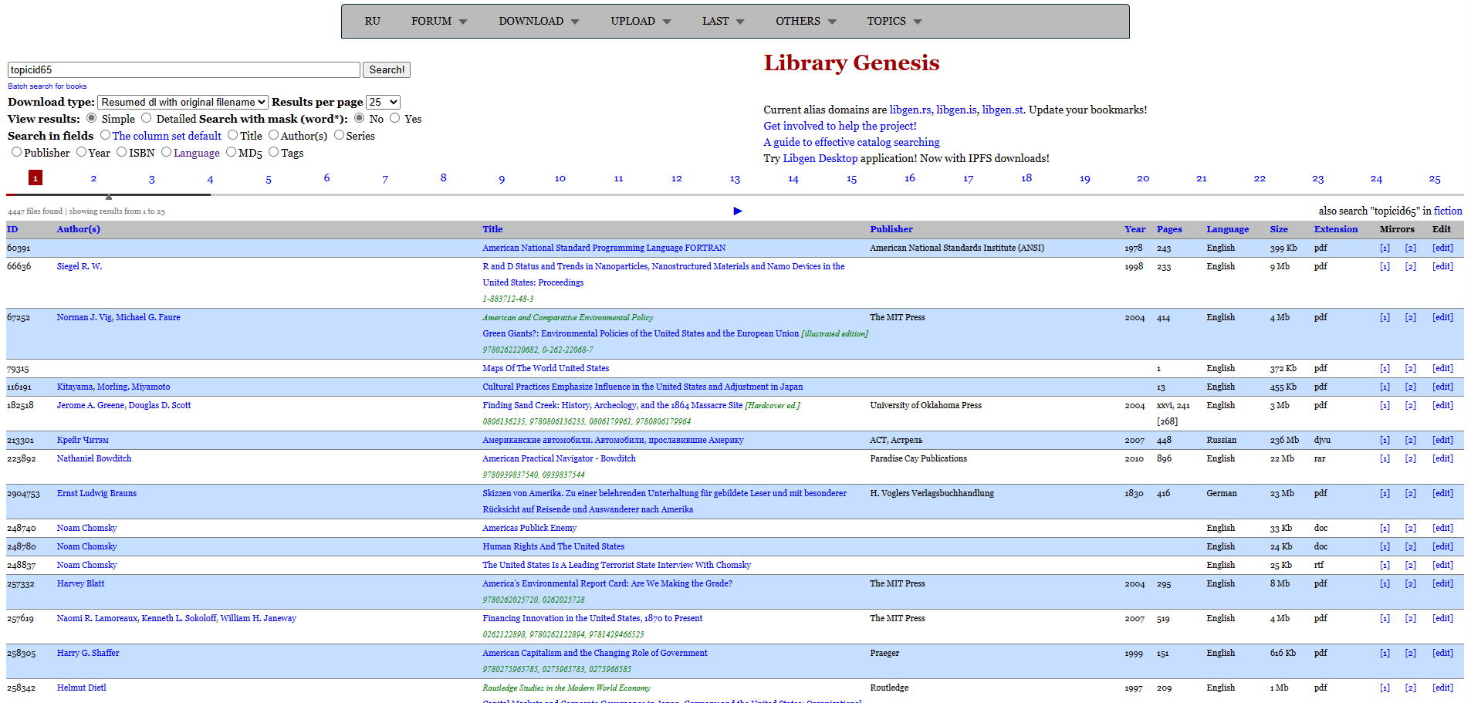This screenshot has width=1471, height=703.
Task: Open Results per page dropdown
Action: [383, 102]
